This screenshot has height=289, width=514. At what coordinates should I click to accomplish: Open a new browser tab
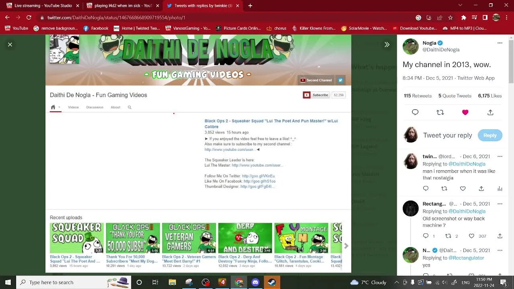(250, 6)
